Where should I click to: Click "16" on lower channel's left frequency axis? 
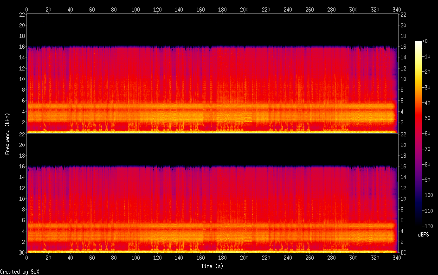tap(22, 166)
